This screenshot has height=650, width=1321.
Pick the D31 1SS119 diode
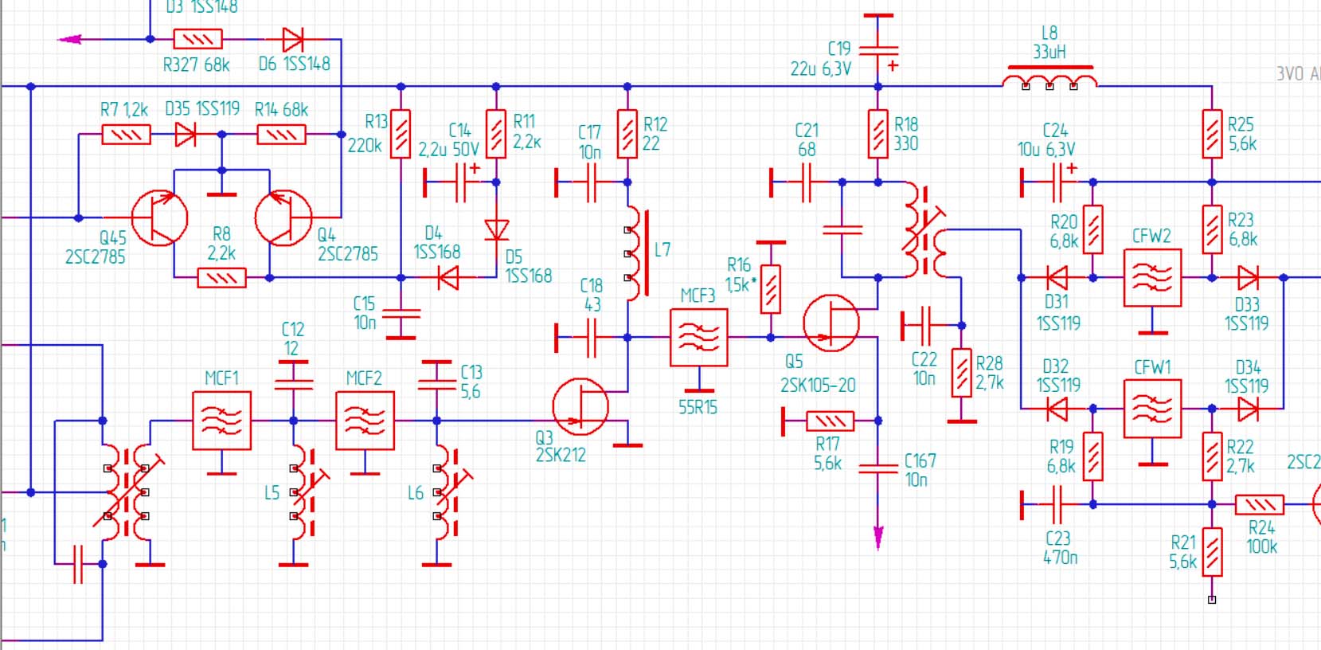coord(1057,277)
